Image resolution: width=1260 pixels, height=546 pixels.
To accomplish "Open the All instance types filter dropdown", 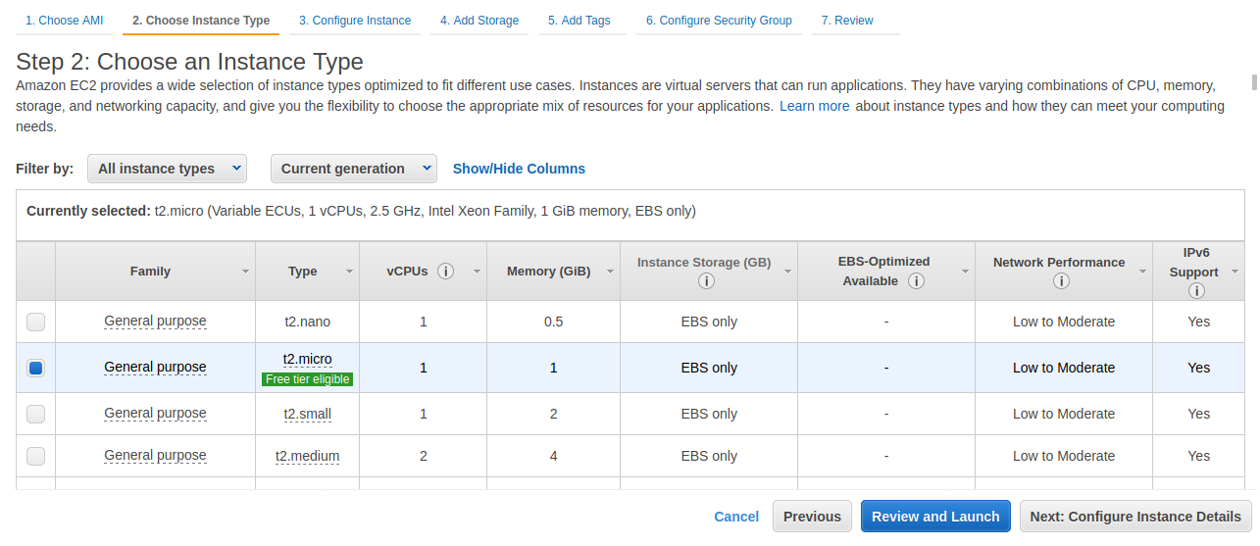I will 167,169.
